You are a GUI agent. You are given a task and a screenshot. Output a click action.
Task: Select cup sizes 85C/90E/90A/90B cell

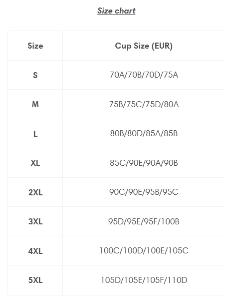coord(144,163)
